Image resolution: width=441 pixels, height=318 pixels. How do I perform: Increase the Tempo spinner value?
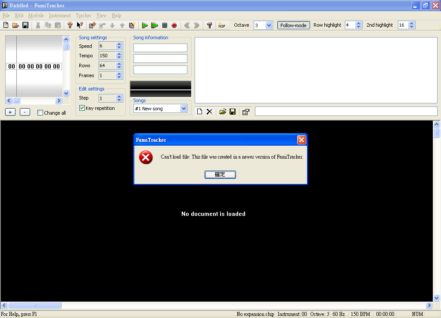(x=119, y=54)
